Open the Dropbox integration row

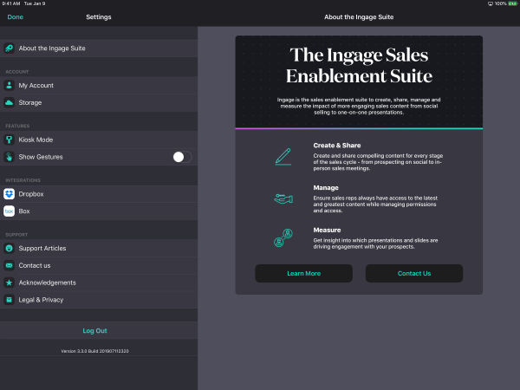pos(99,194)
